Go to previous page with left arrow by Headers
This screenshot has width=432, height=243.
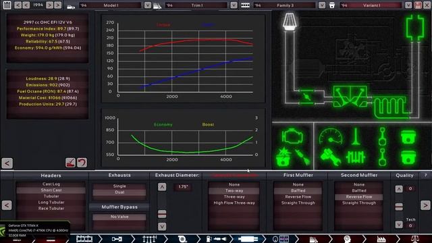pyautogui.click(x=7, y=205)
